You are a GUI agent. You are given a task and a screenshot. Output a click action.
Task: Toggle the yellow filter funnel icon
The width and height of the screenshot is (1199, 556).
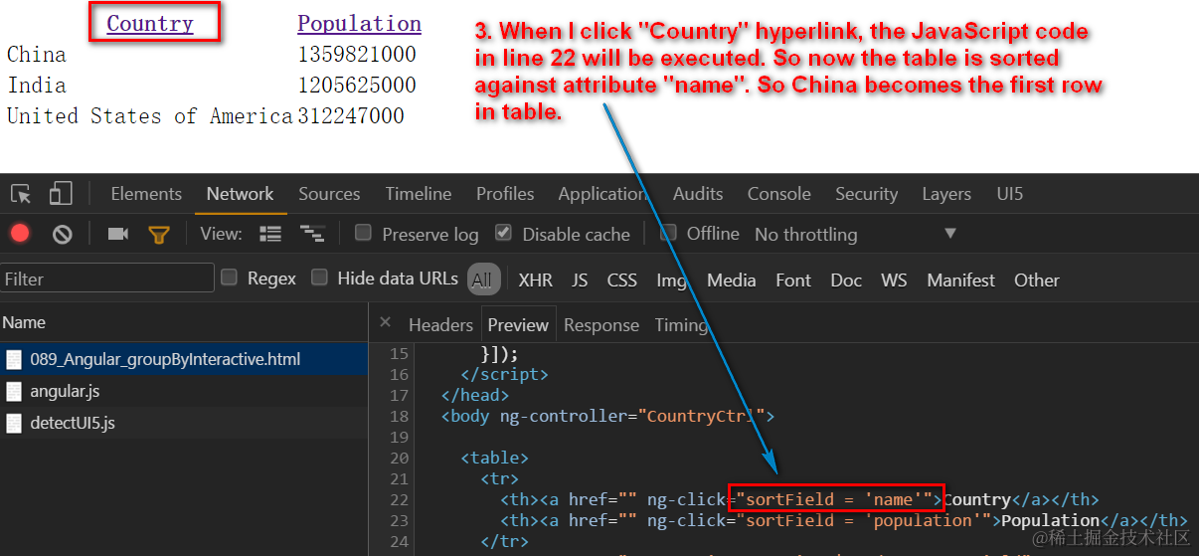159,235
